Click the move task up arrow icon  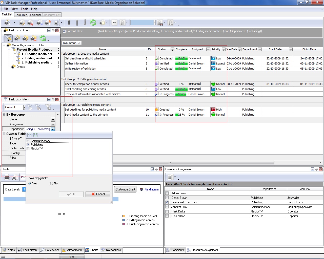tap(77, 23)
